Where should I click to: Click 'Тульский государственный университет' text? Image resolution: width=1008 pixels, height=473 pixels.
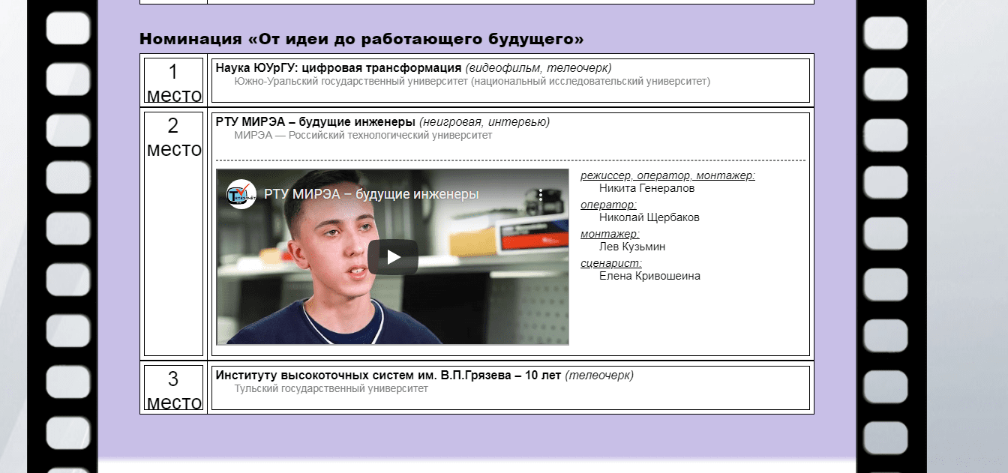[331, 389]
